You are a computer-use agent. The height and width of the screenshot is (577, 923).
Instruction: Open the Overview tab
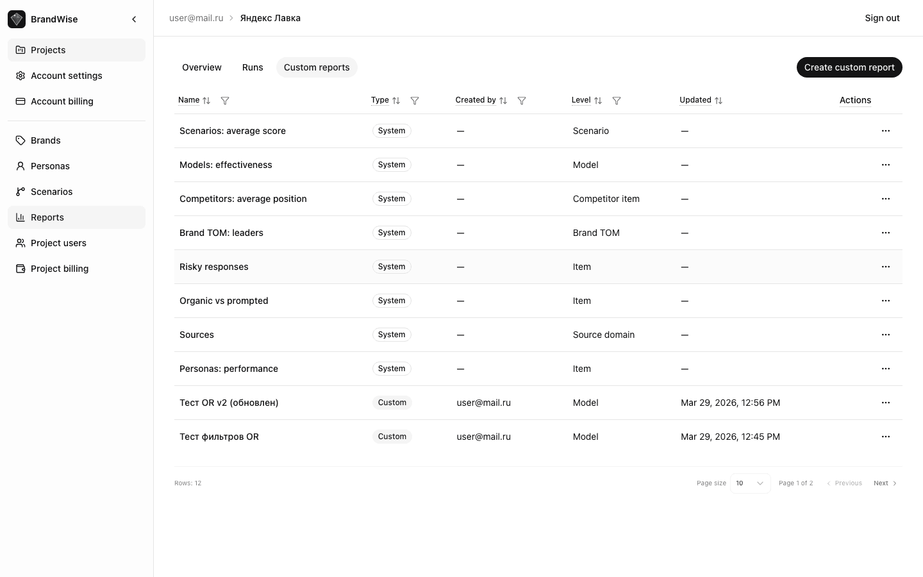[x=201, y=67]
